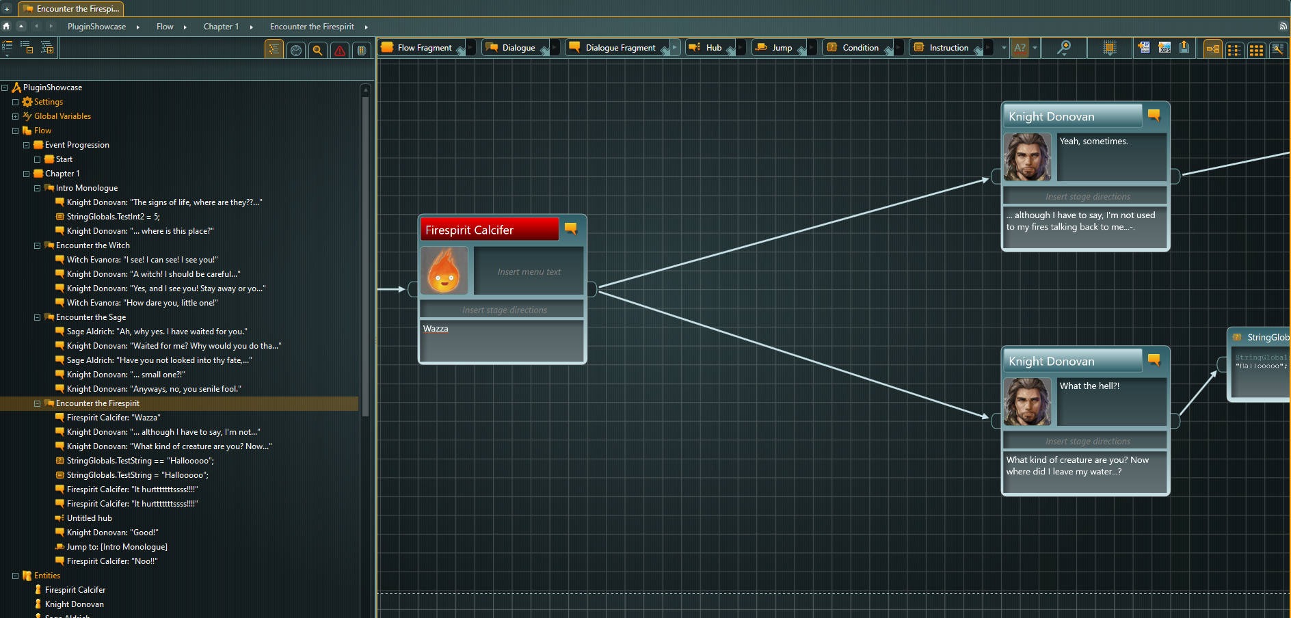
Task: Toggle the spell check A? button
Action: tap(1020, 48)
